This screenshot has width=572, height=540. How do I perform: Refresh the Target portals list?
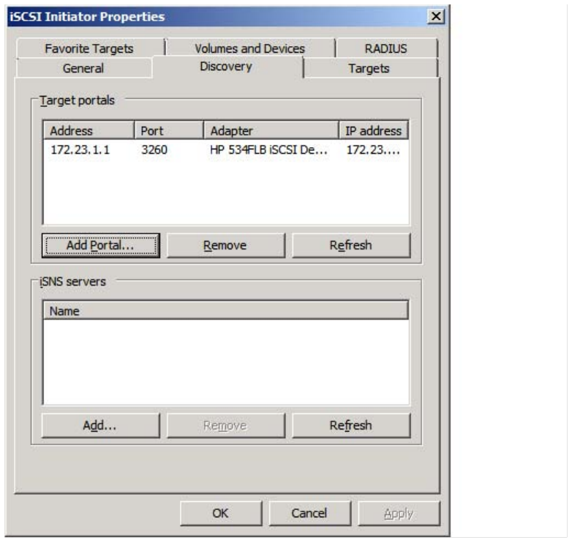(351, 245)
